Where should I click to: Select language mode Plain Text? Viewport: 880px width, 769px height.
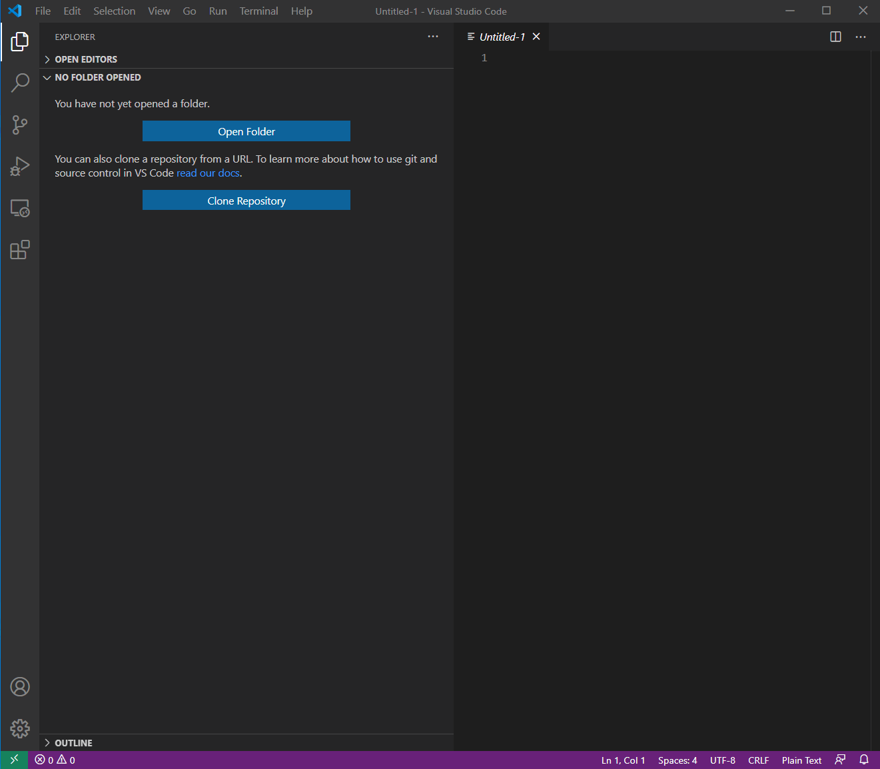[x=801, y=760]
